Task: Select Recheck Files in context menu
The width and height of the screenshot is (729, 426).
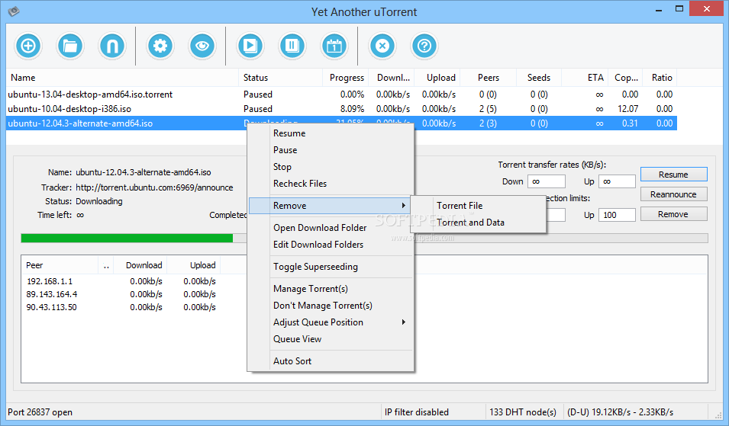Action: coord(331,184)
